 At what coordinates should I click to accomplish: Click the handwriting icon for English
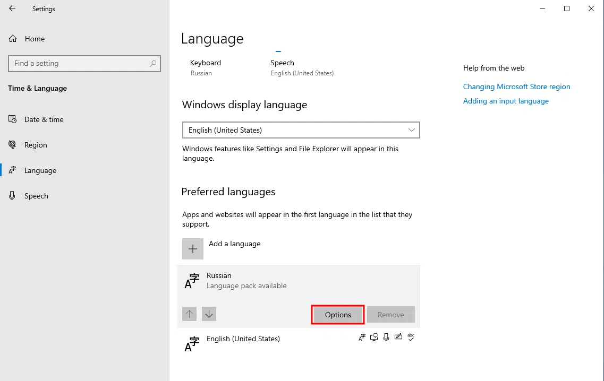coord(398,337)
